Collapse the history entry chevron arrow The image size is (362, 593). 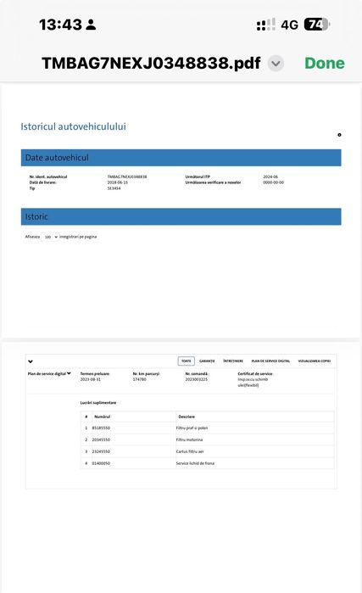click(31, 361)
